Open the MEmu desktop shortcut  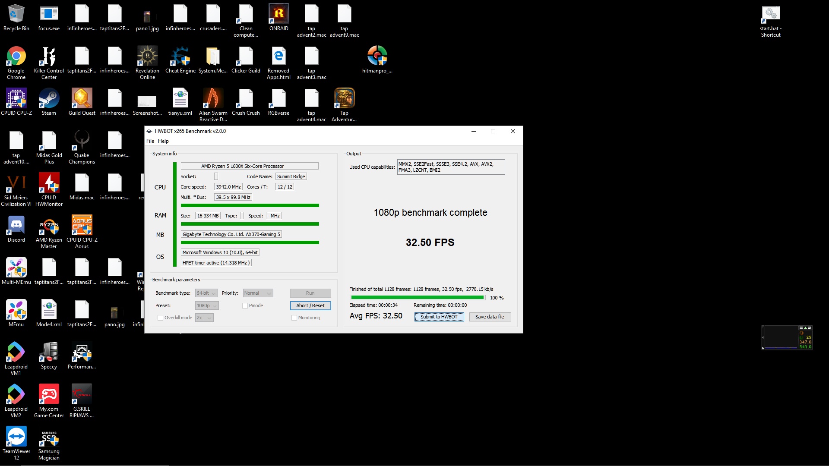(x=16, y=313)
